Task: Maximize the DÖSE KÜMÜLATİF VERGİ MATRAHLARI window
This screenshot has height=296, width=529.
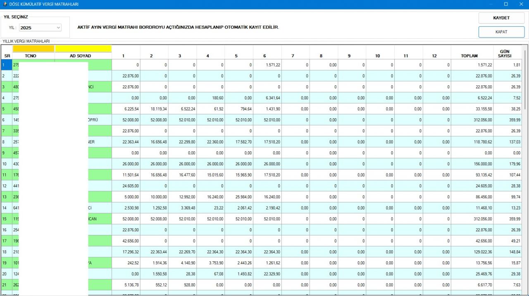Action: pos(505,4)
